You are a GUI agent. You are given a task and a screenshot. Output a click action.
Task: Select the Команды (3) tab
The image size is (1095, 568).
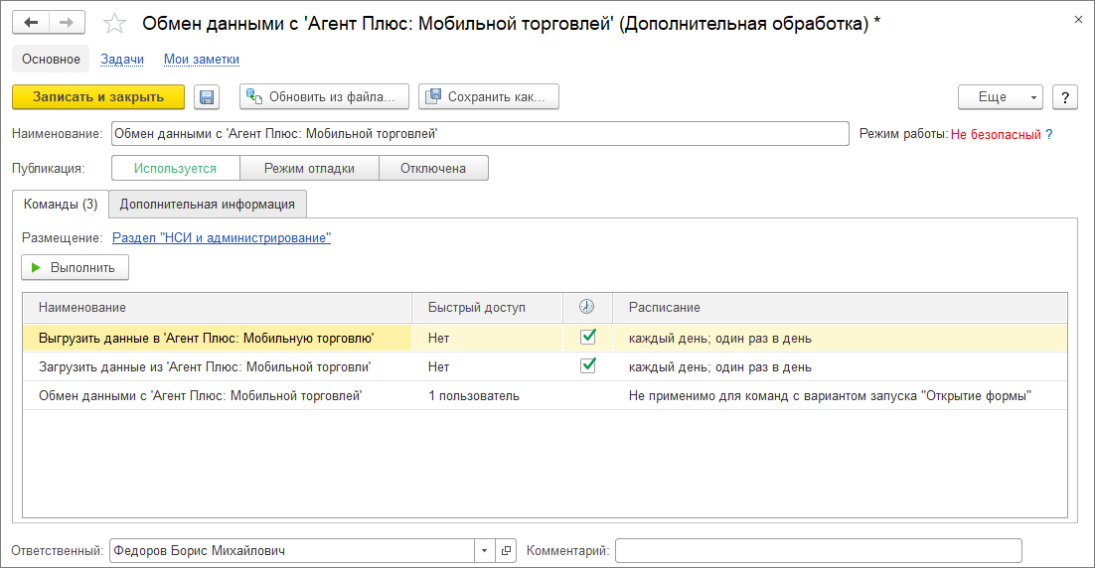pyautogui.click(x=61, y=204)
